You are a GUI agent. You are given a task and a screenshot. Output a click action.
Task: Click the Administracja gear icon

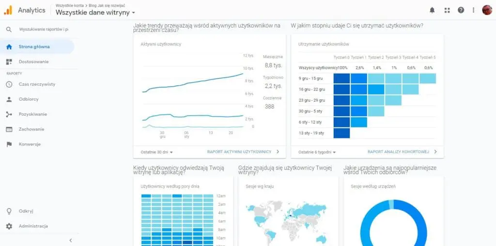pyautogui.click(x=9, y=226)
